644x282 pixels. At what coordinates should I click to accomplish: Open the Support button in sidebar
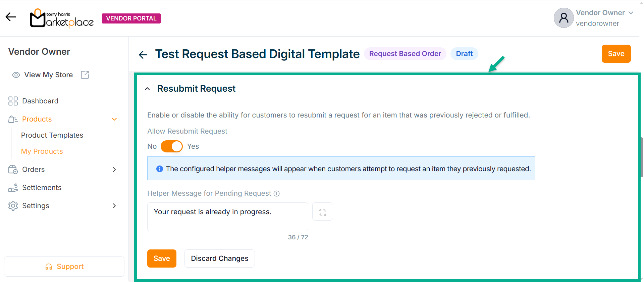tap(64, 267)
